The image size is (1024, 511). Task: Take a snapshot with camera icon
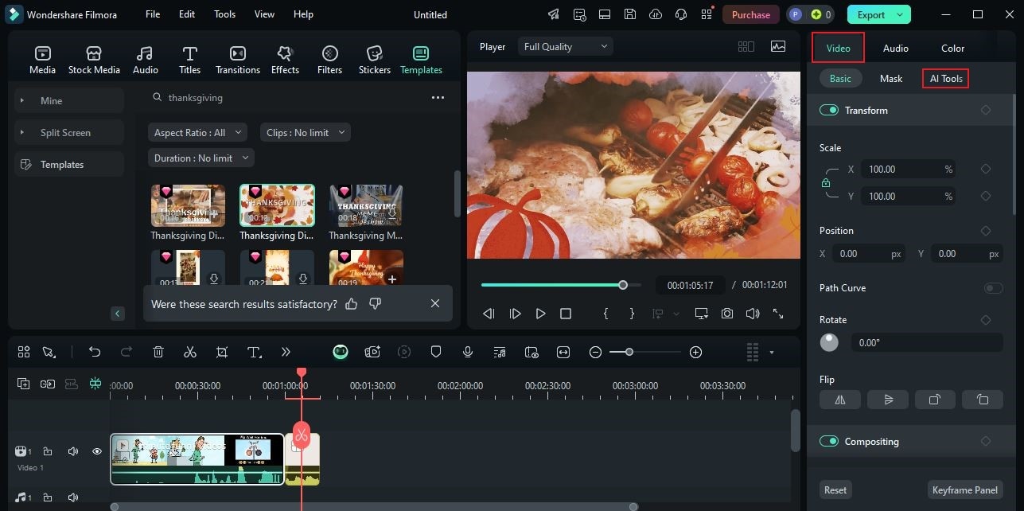(727, 314)
